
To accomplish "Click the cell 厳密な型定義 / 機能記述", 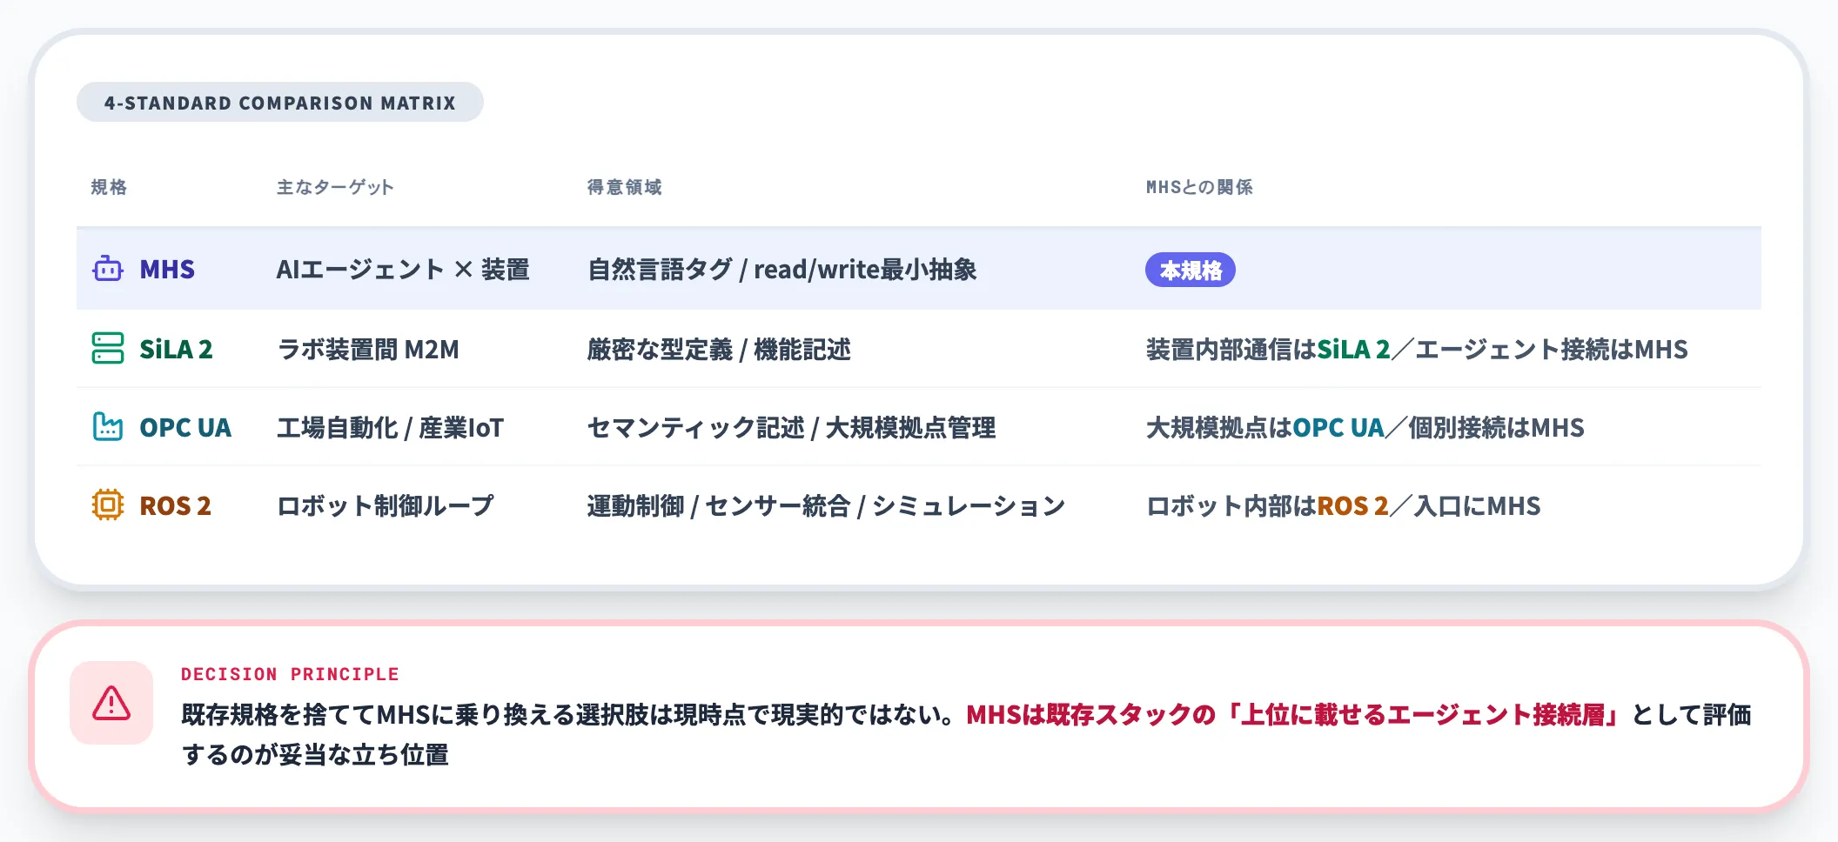I will pos(719,349).
